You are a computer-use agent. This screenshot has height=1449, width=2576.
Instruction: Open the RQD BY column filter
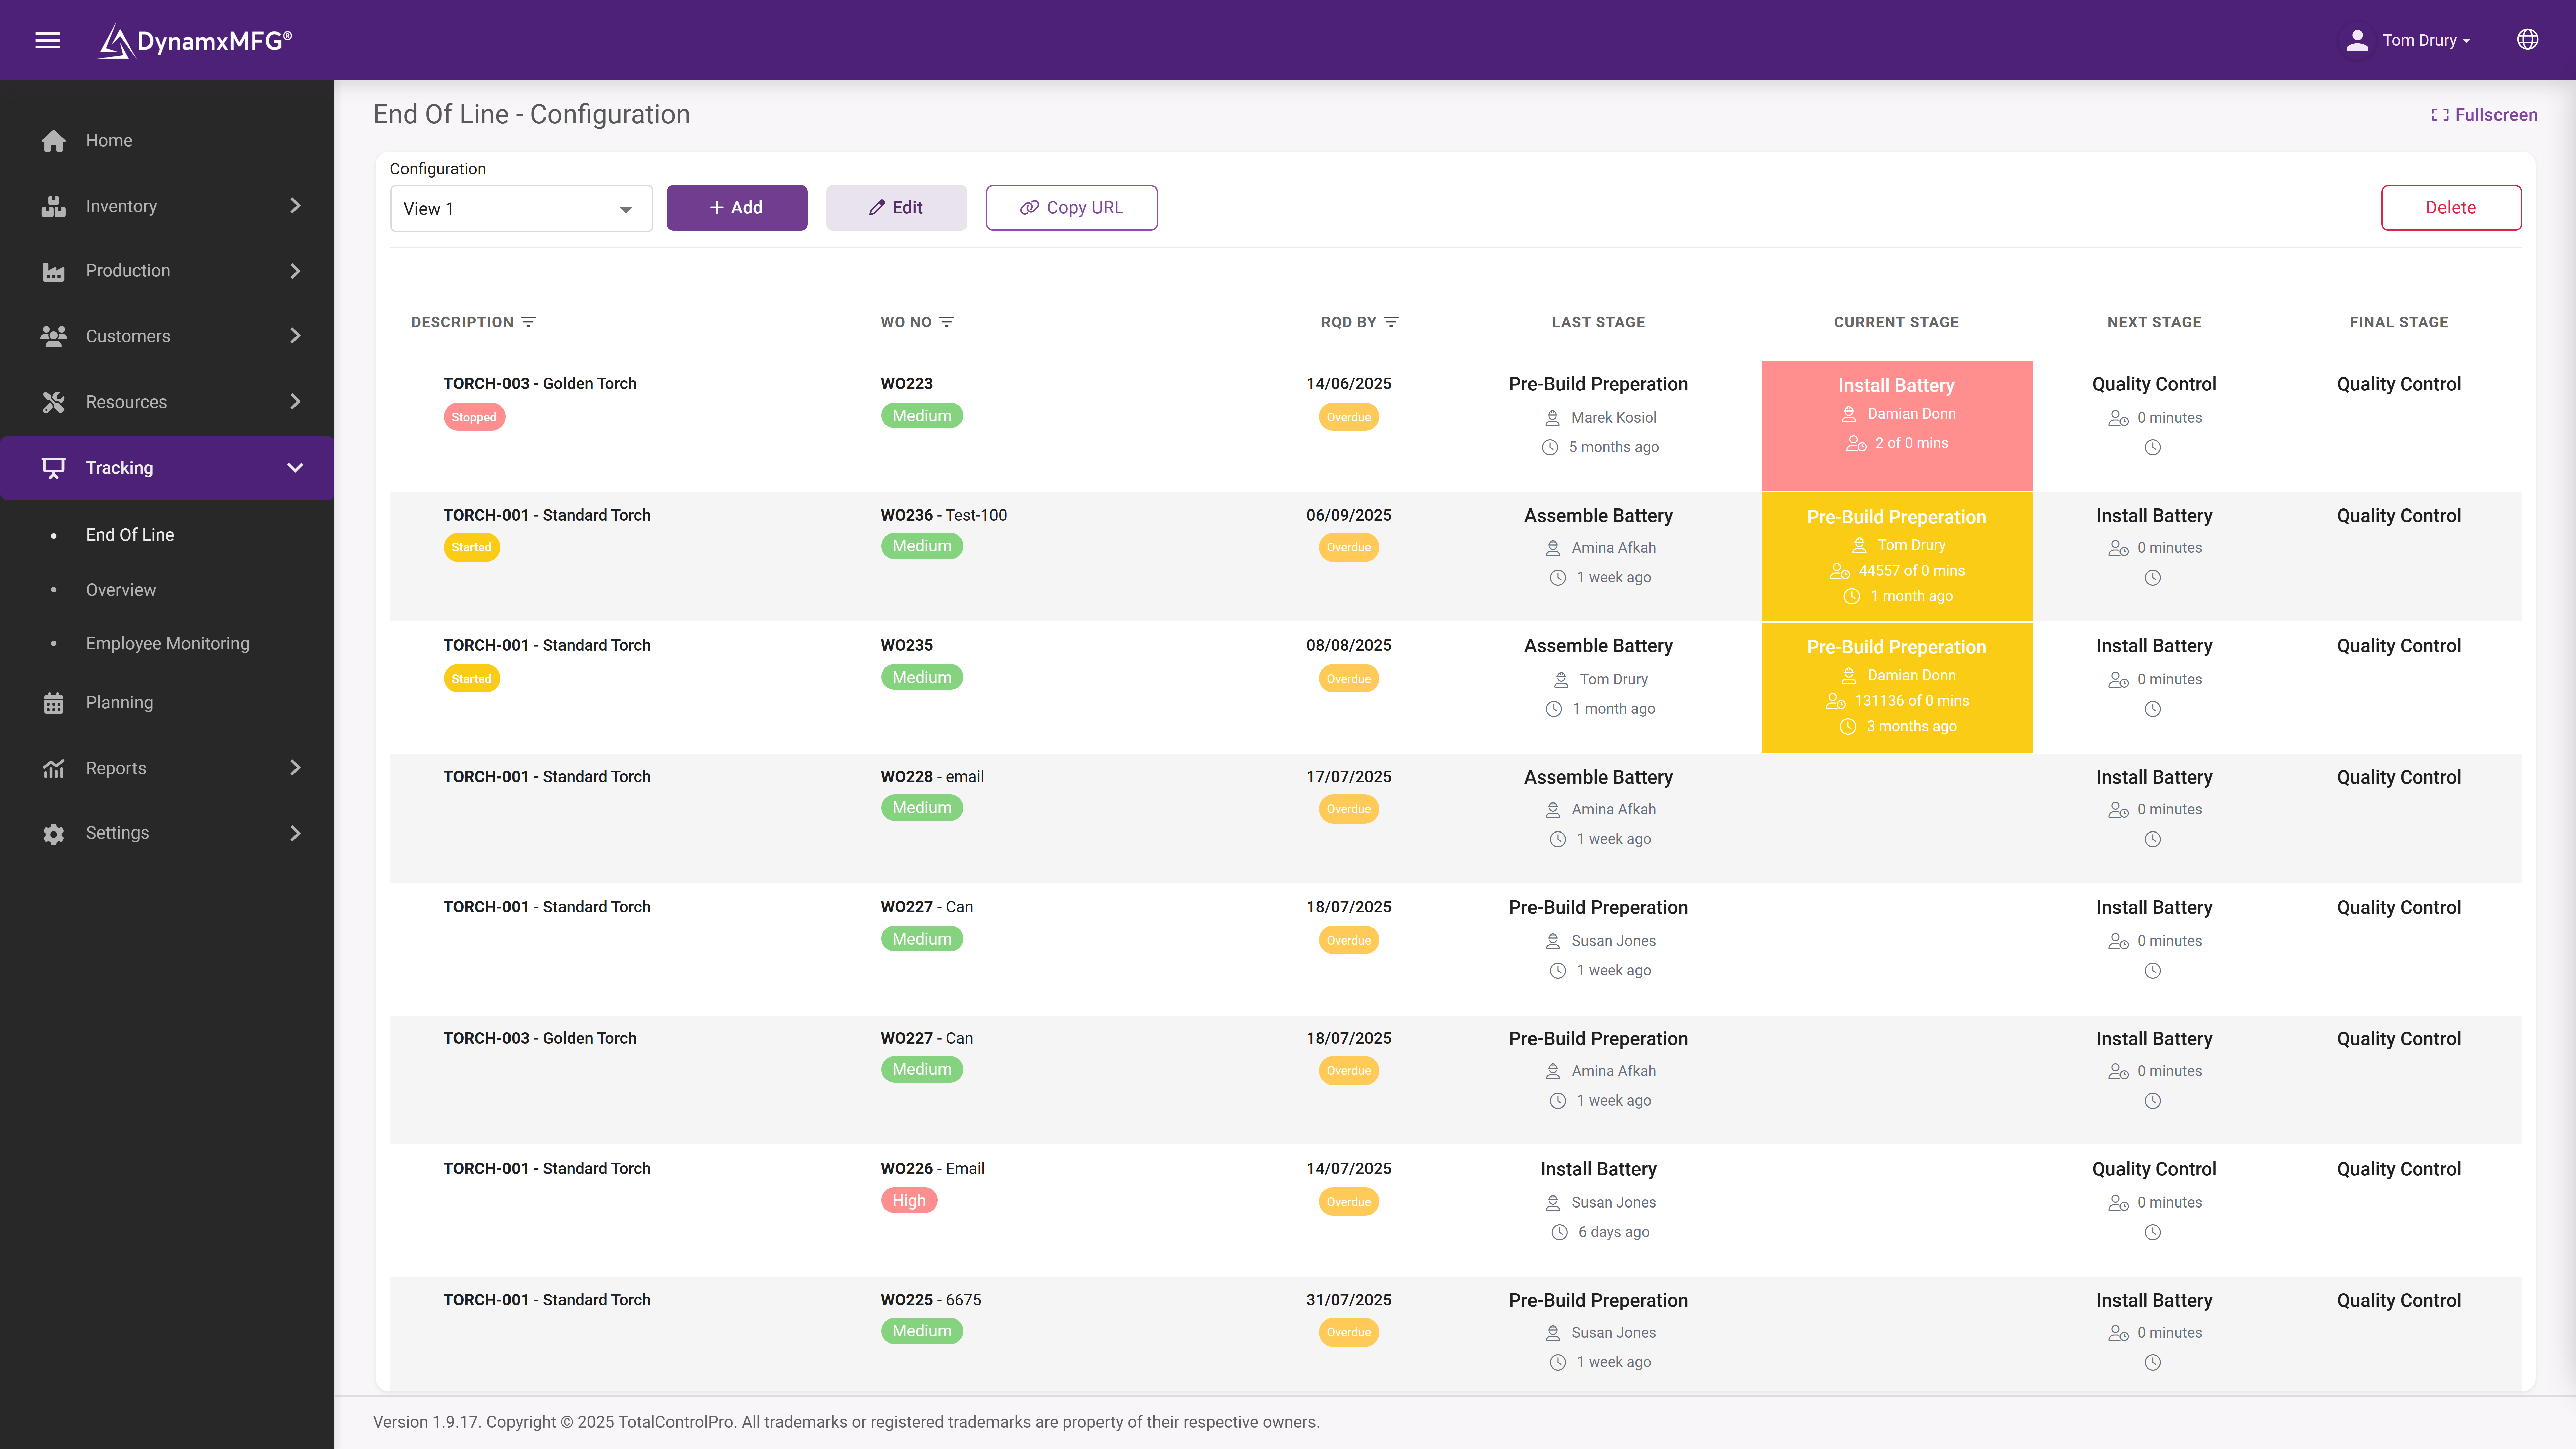(1392, 322)
